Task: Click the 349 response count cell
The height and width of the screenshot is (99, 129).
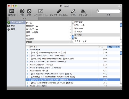Action: (103, 50)
